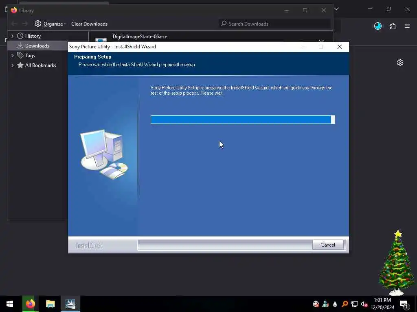Screen dimensions: 417x312
Task: Click the Firefox downloads progress indicator icon
Action: click(x=377, y=26)
